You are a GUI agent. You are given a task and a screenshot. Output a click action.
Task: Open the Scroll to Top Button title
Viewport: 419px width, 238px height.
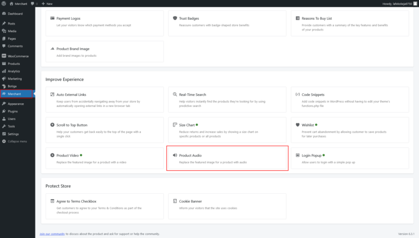click(72, 125)
